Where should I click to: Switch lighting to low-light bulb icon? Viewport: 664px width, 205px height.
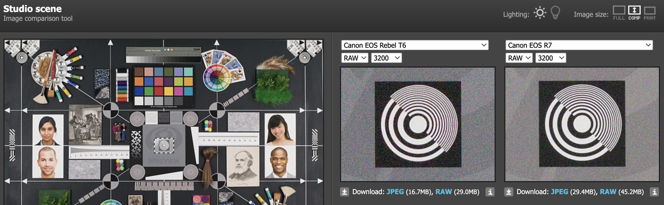point(556,13)
